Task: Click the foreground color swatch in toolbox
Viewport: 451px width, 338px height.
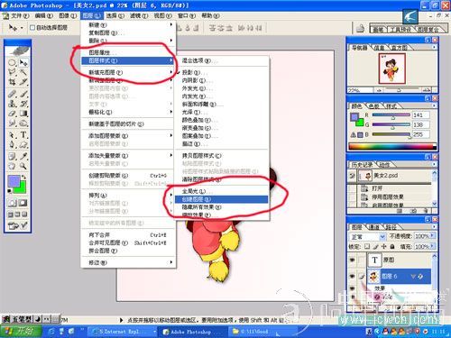Action: coord(14,181)
